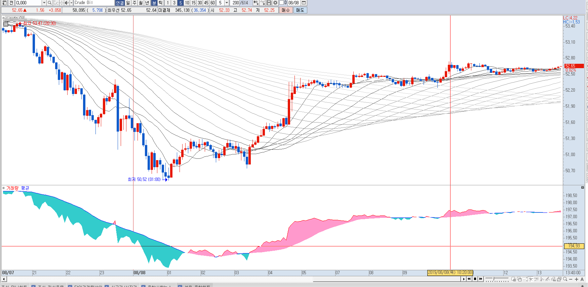Click the save chart floppy disk icon
The width and height of the screenshot is (588, 287).
[269, 3]
